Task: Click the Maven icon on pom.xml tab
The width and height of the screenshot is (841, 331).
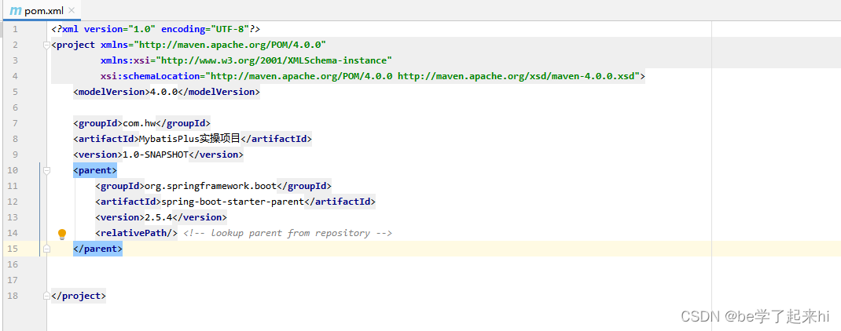Action: click(x=16, y=11)
